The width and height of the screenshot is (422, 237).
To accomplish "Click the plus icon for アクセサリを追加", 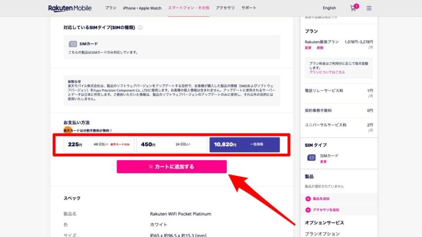I will click(308, 210).
